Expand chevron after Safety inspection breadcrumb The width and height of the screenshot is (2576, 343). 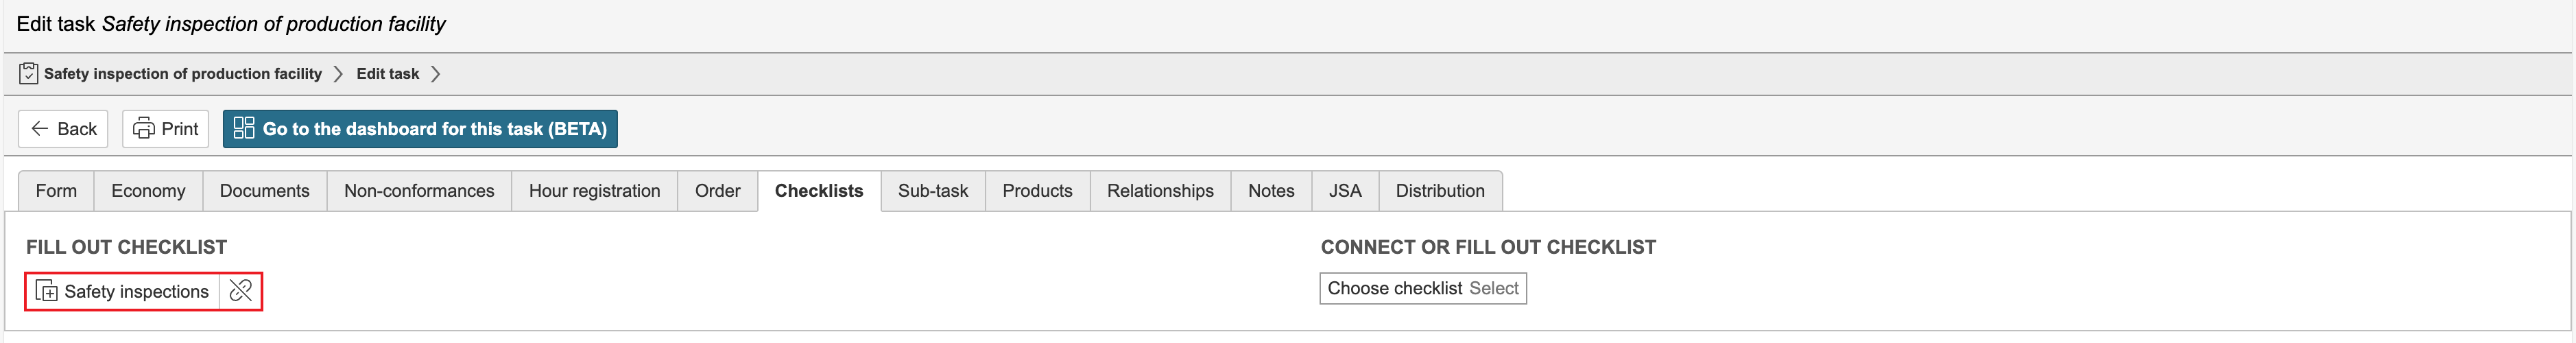pyautogui.click(x=338, y=74)
